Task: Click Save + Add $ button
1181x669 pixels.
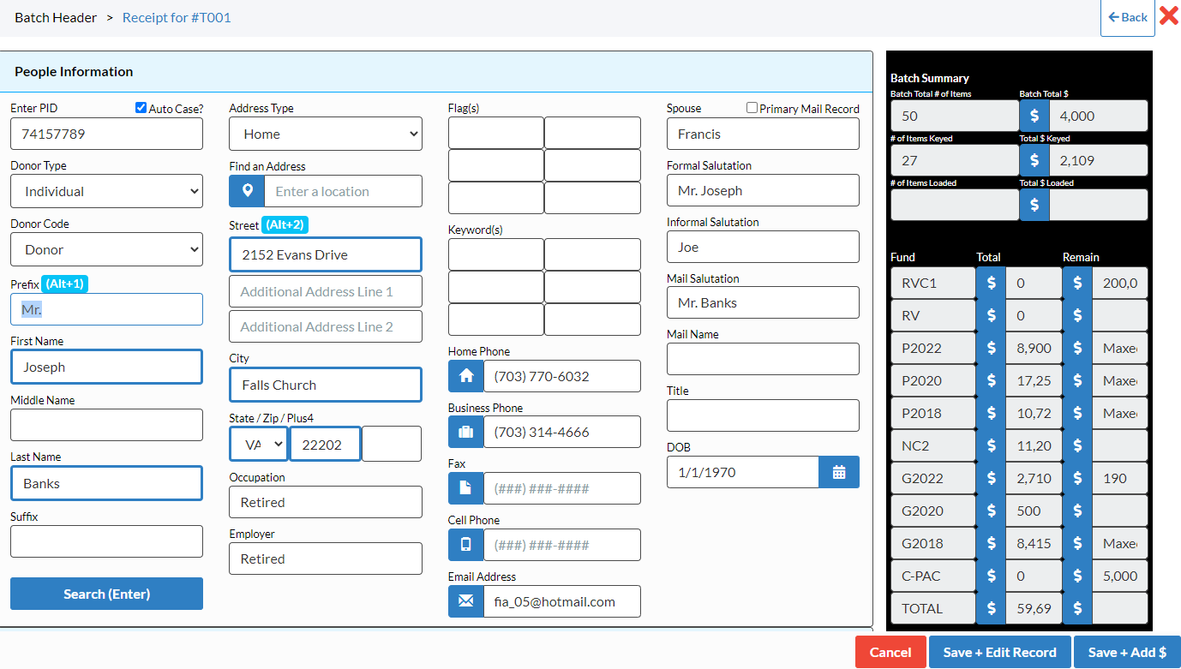Action: [x=1127, y=652]
